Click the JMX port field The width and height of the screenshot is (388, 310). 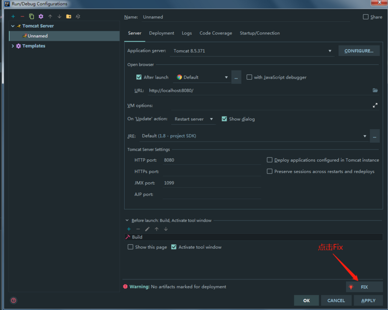pos(212,183)
